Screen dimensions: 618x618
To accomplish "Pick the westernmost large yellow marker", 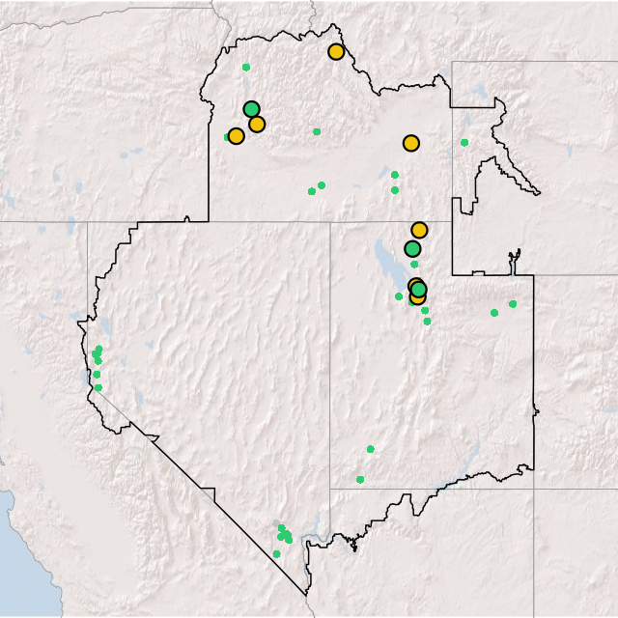I will 236,136.
